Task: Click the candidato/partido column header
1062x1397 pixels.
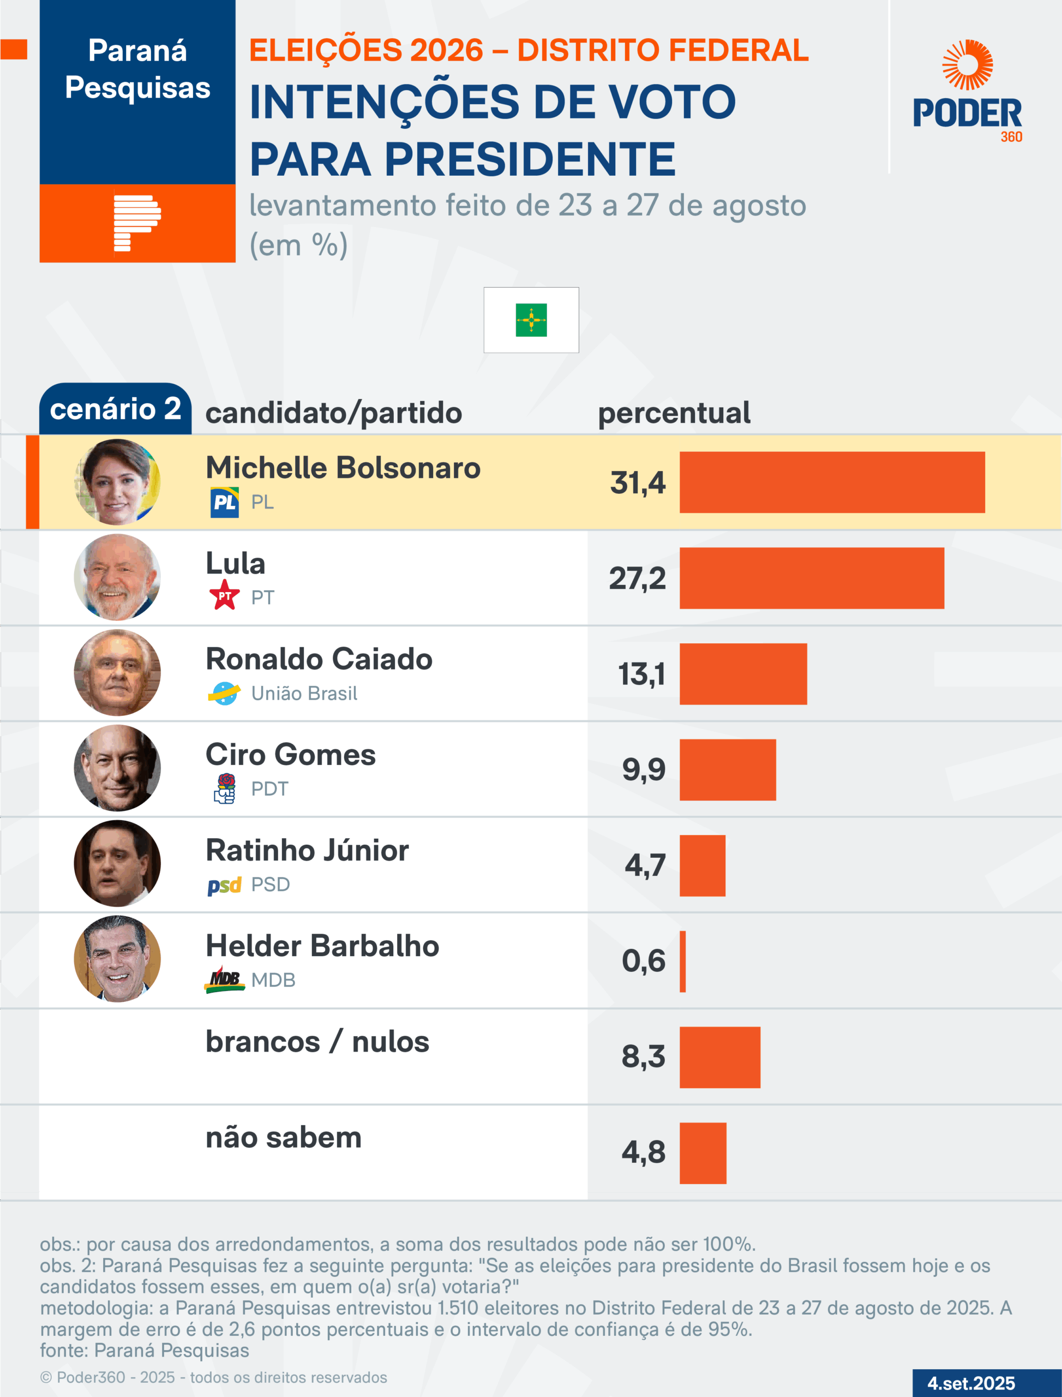Action: point(334,413)
